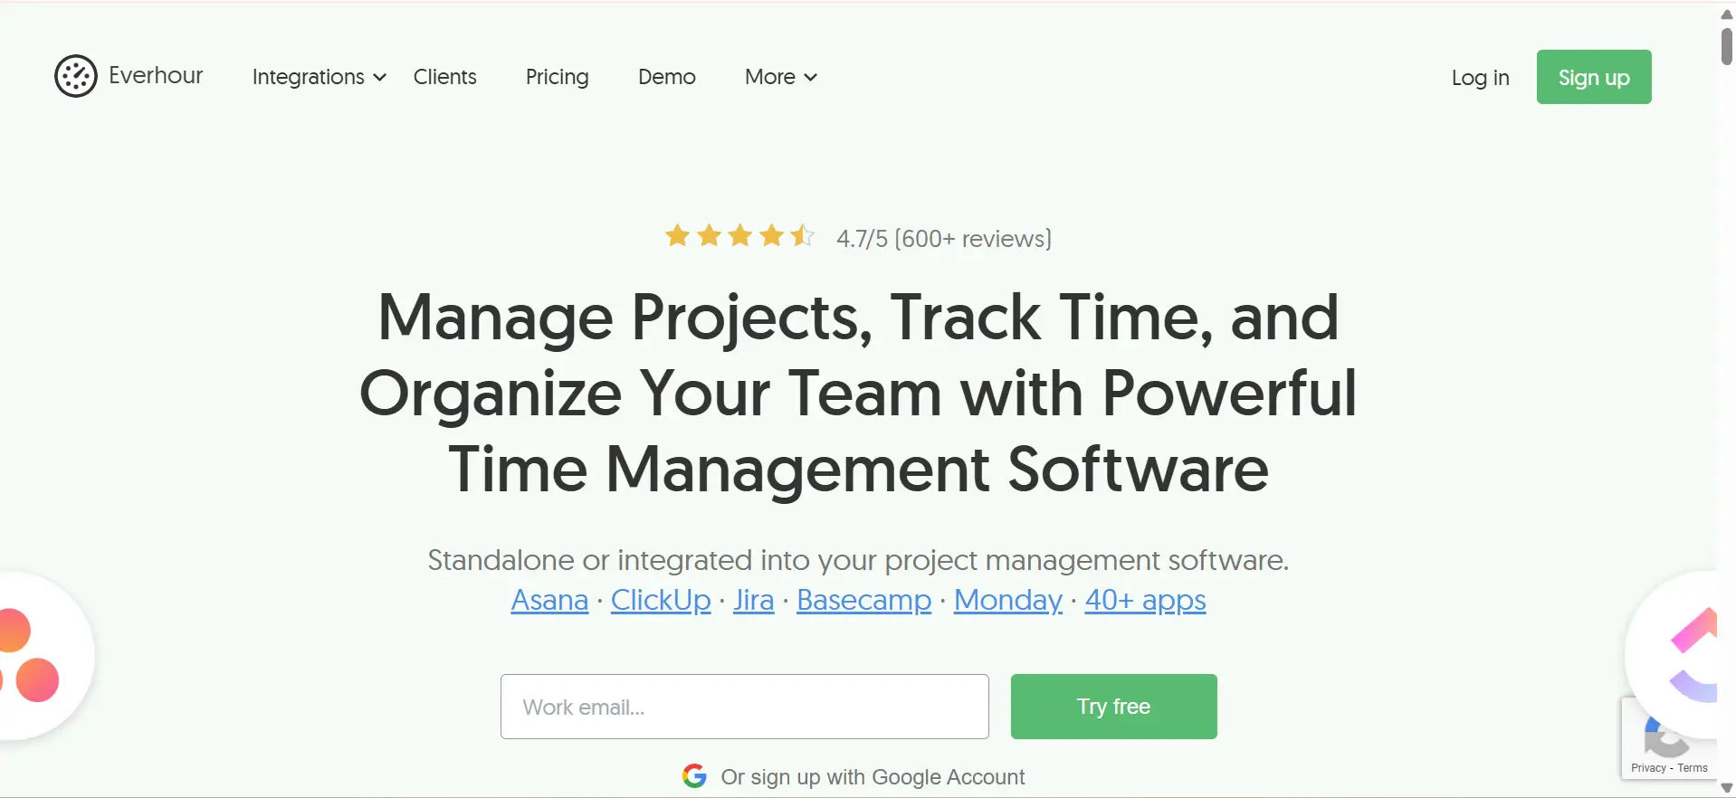1736x798 pixels.
Task: Click the ClickUp floating logo bubble
Action: [x=1682, y=655]
